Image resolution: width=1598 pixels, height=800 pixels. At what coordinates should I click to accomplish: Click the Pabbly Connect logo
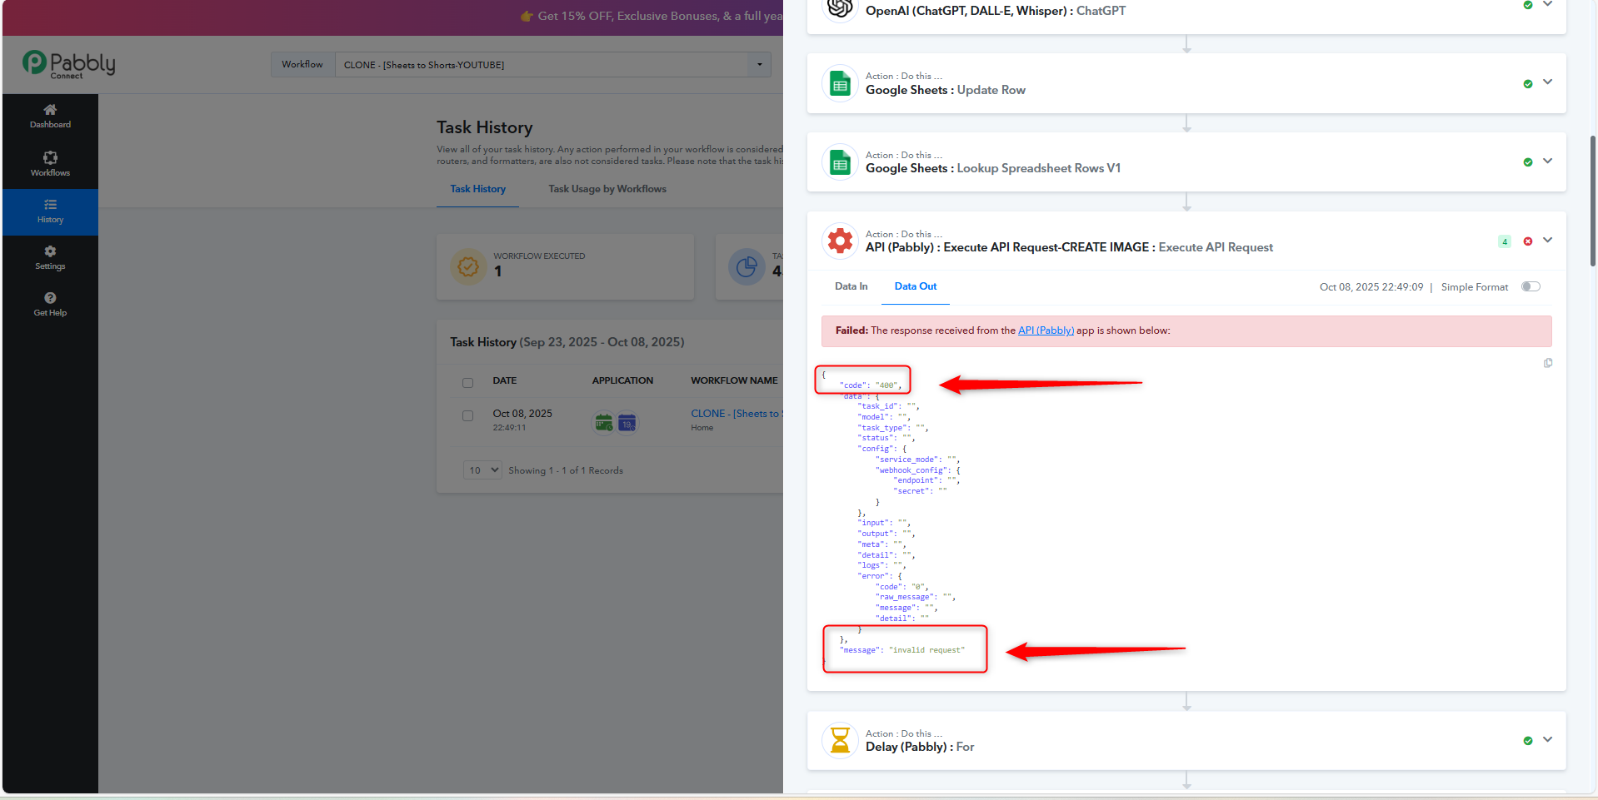[x=68, y=64]
